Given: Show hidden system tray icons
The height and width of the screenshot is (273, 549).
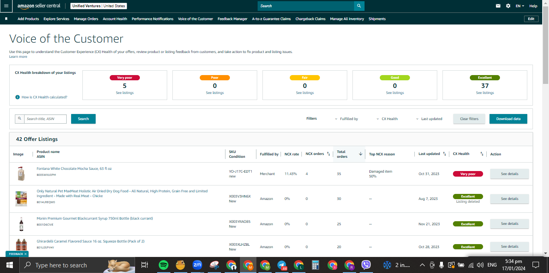Looking at the screenshot, I should click(x=422, y=265).
